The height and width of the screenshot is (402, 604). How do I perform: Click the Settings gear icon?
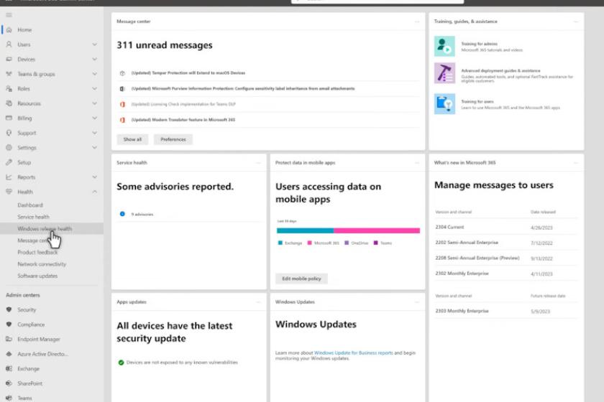(x=9, y=147)
